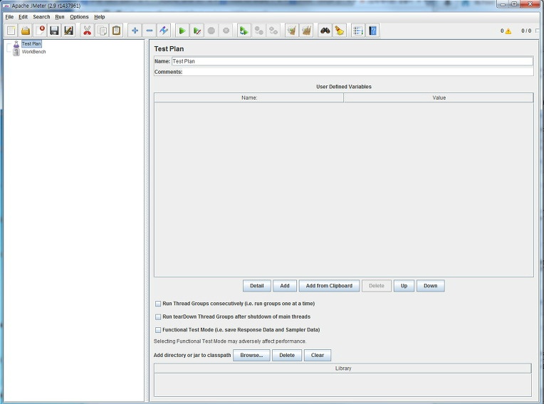The width and height of the screenshot is (544, 404).
Task: Click the single-broom Clear icon
Action: point(292,31)
